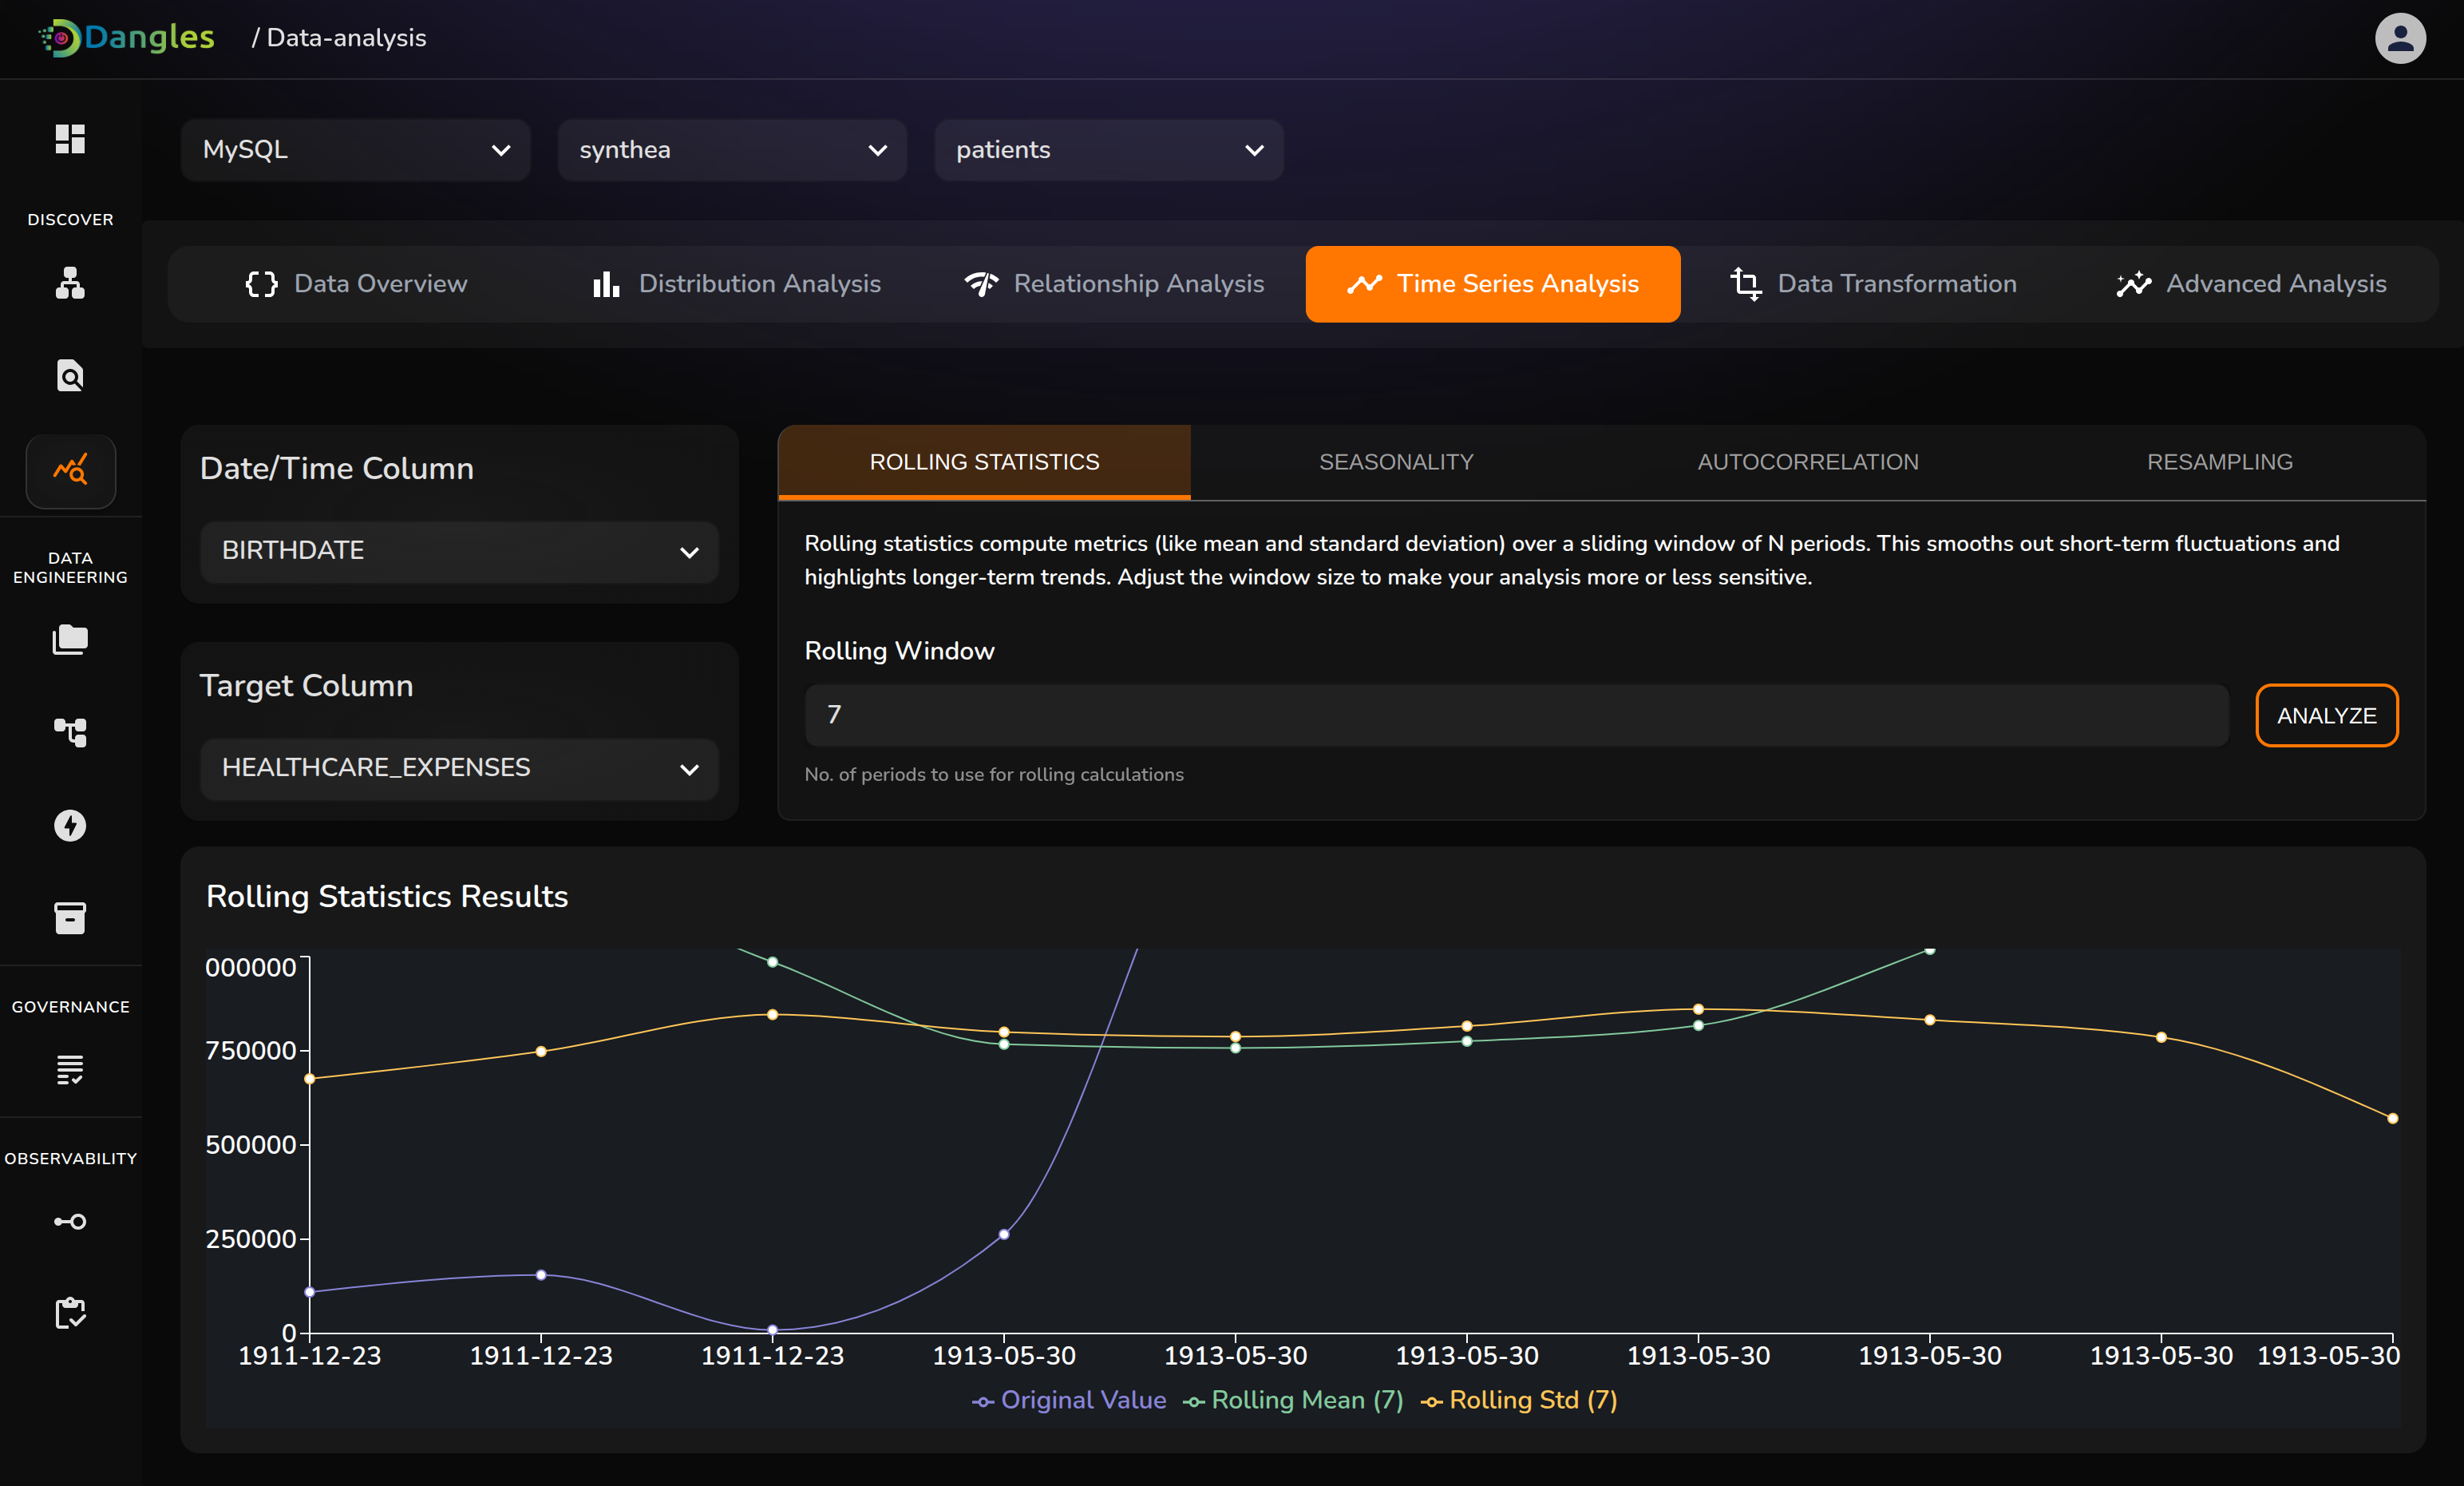This screenshot has width=2464, height=1486.
Task: Open the Distribution Analysis tab
Action: point(737,284)
